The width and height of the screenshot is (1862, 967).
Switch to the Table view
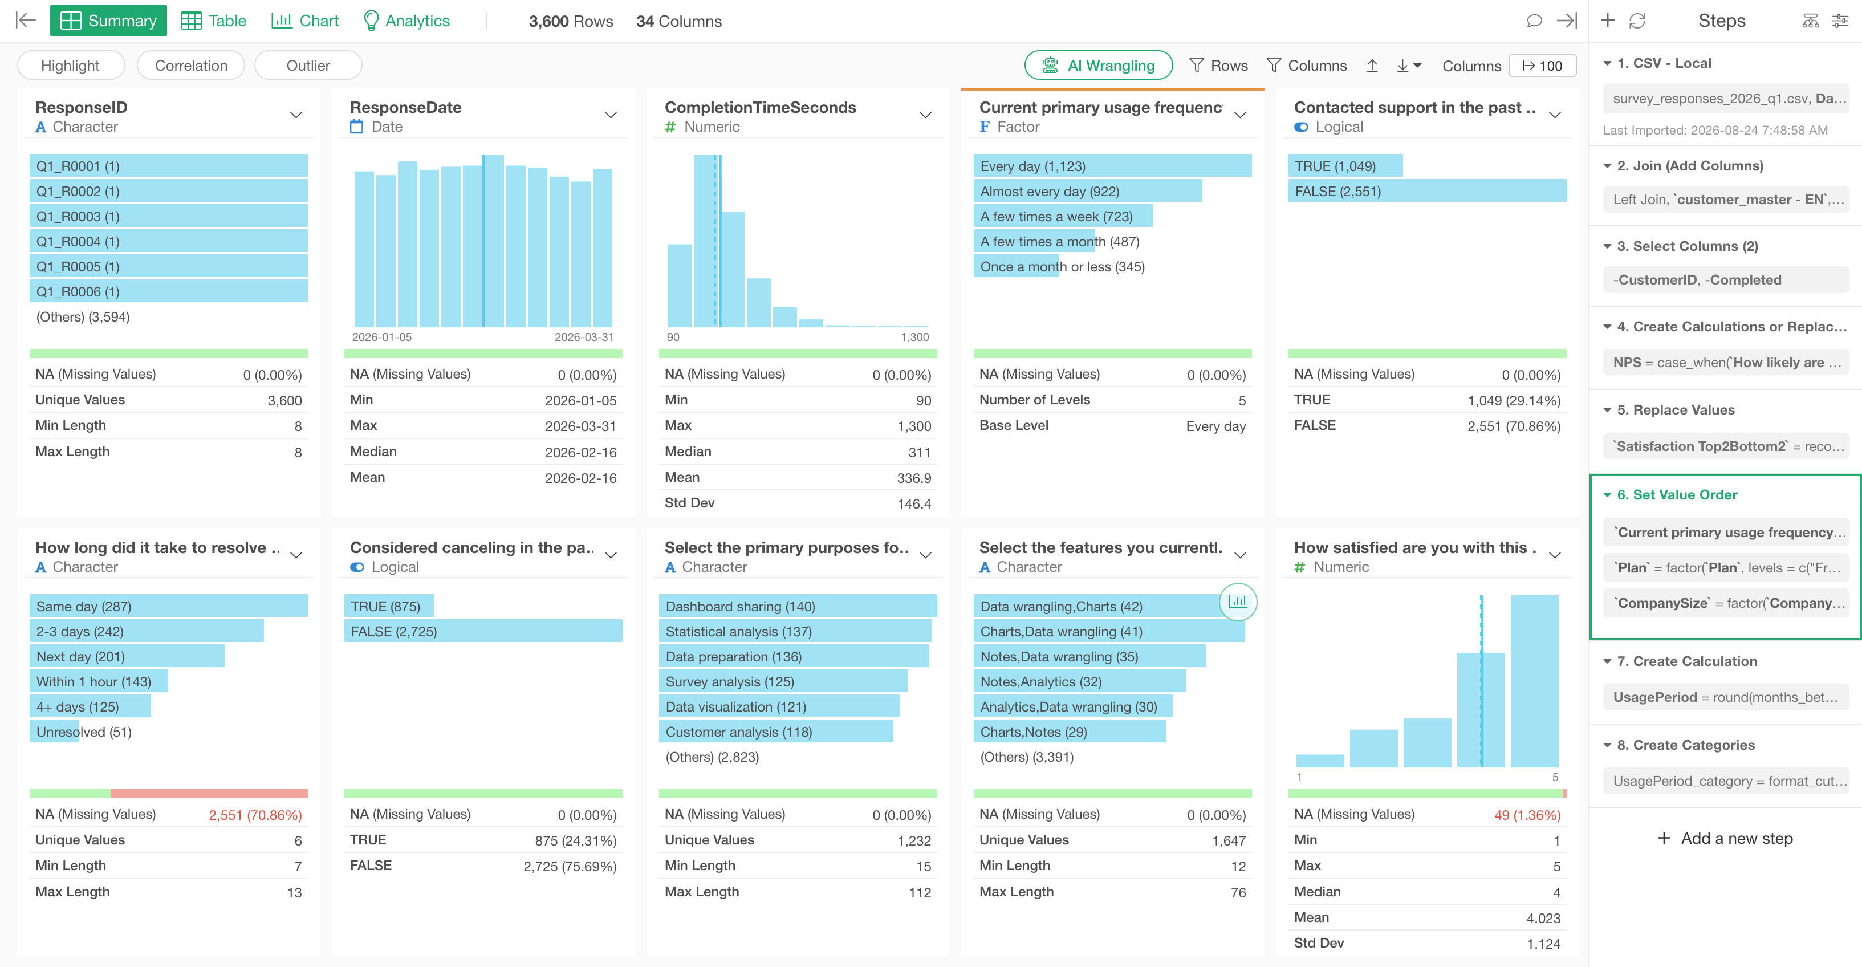click(x=213, y=20)
